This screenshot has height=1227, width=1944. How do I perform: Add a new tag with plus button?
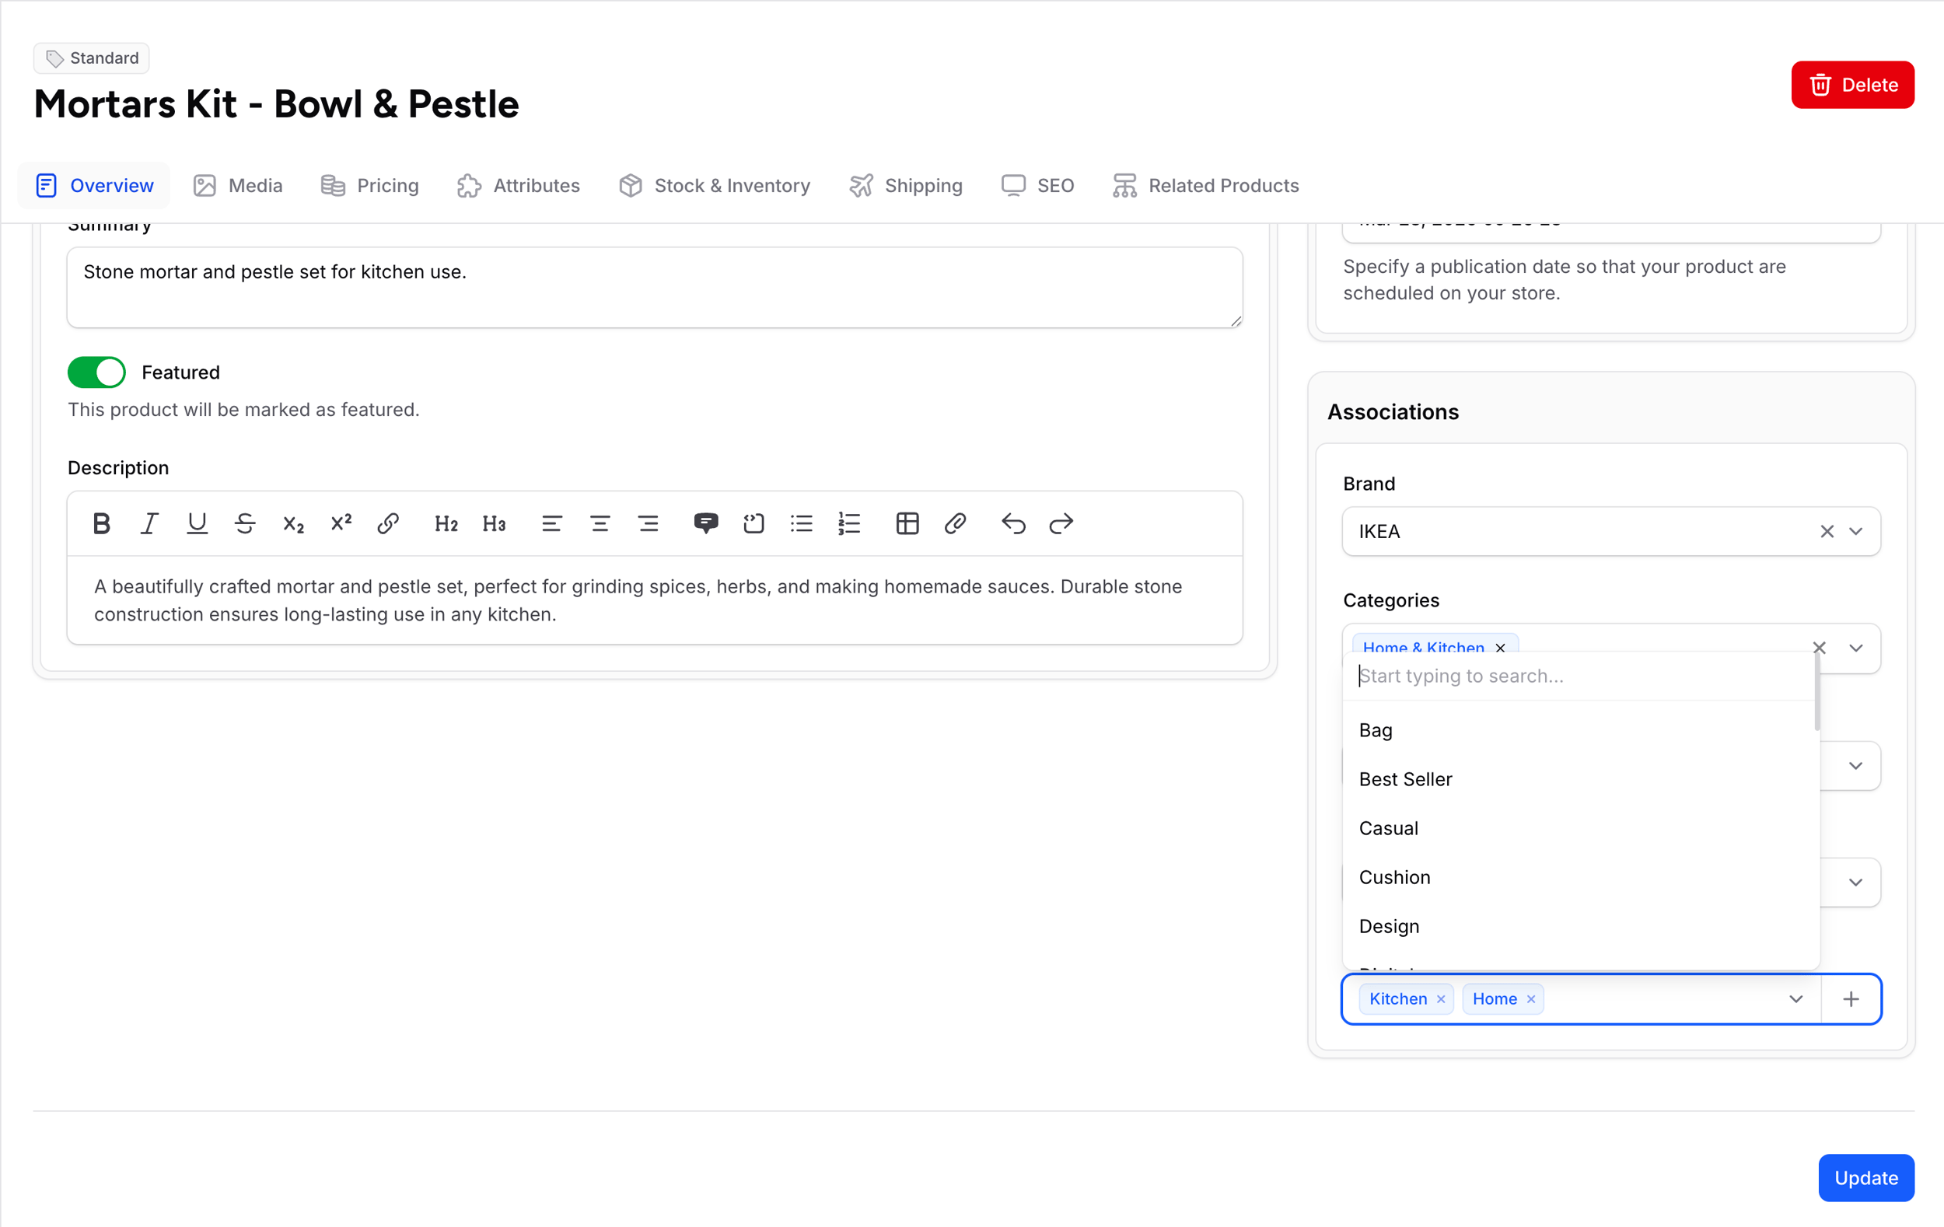pos(1851,999)
